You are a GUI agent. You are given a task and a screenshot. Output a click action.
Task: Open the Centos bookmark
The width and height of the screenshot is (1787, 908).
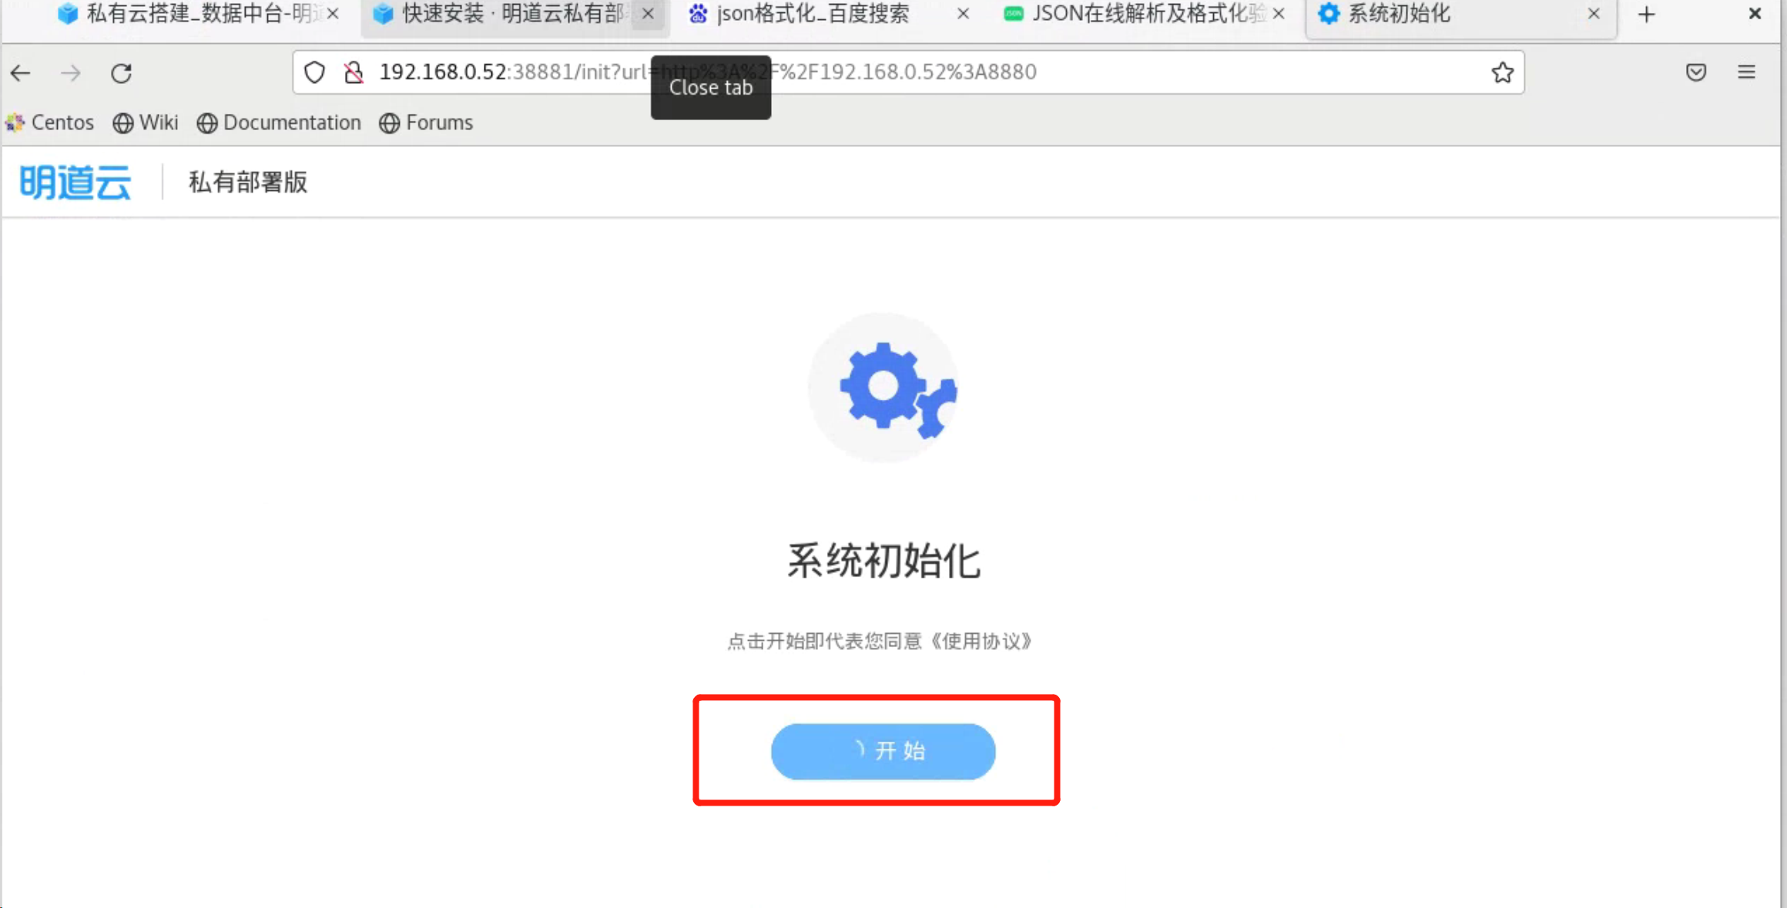pos(50,122)
